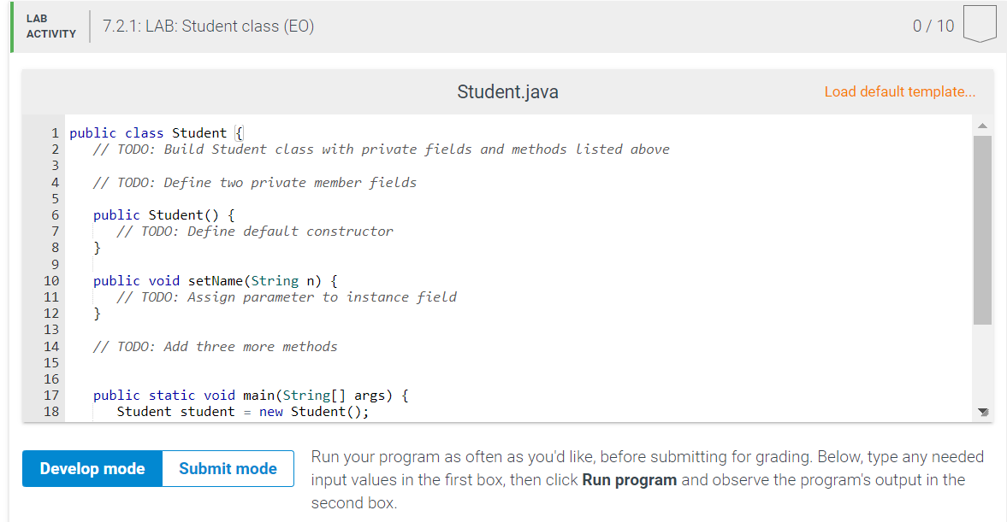
Task: Click the scrollbar up arrow in the editor
Action: tap(982, 124)
